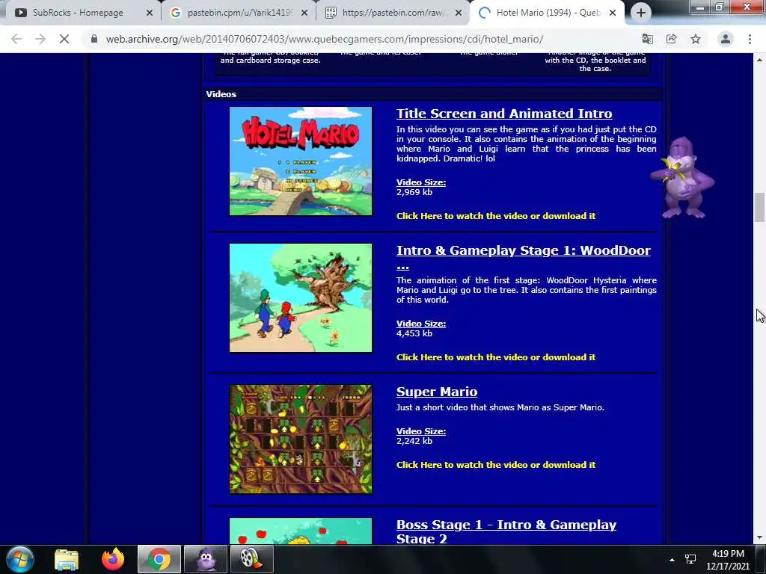The image size is (766, 574).
Task: Open the network status tray icon
Action: [x=690, y=559]
